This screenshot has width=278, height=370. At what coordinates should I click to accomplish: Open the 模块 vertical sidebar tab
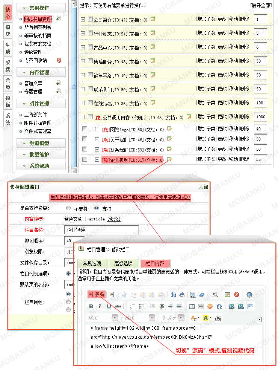point(8,31)
